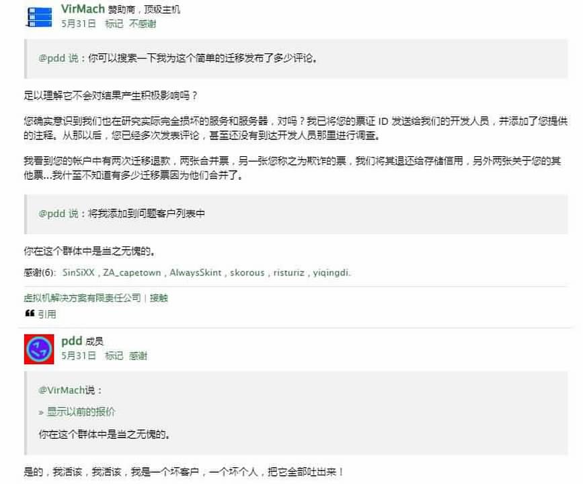Viewport: 583px width, 484px height.
Task: Click 标记 on VirMach's post
Action: tap(114, 24)
